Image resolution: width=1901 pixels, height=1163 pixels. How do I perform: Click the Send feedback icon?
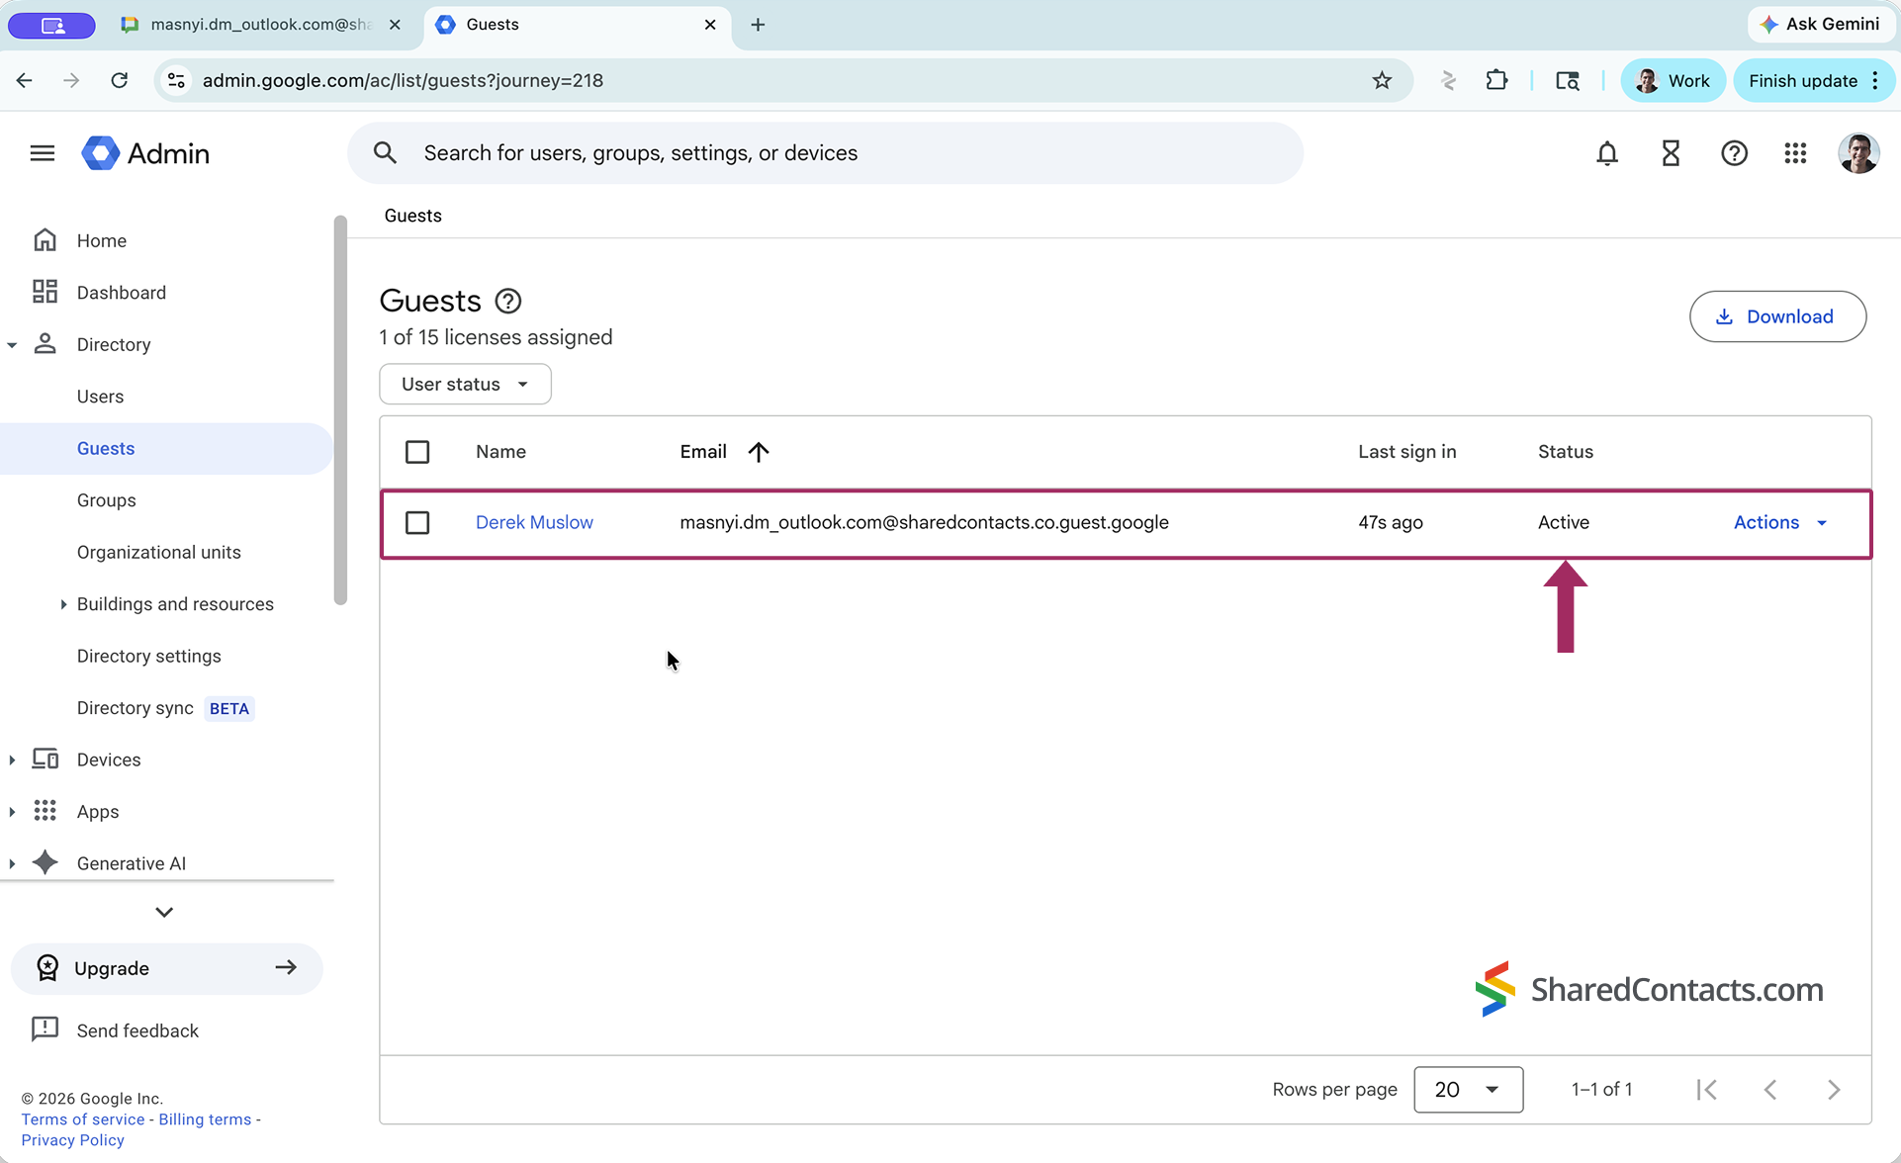pos(45,1029)
